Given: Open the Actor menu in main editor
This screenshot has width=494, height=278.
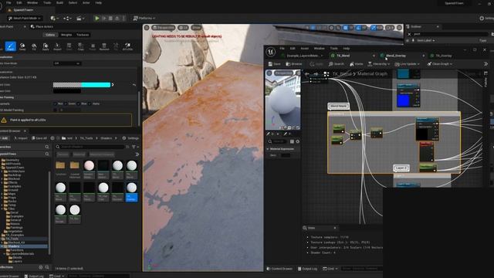Looking at the screenshot, I should click(x=86, y=3).
